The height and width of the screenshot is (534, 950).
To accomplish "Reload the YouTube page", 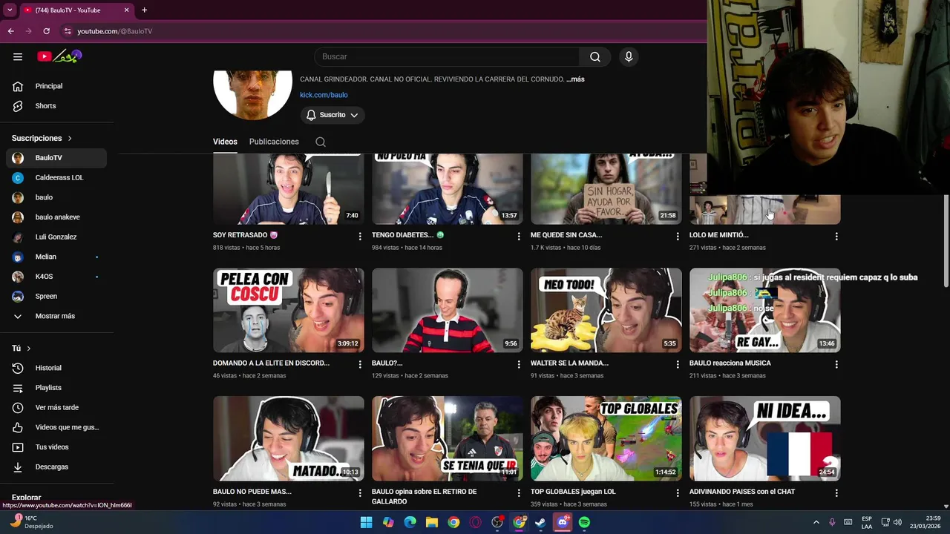I will 46,31.
